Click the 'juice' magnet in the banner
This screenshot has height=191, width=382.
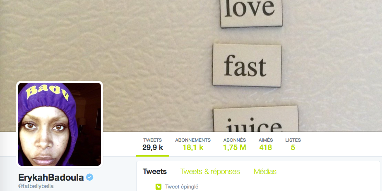[x=256, y=119]
